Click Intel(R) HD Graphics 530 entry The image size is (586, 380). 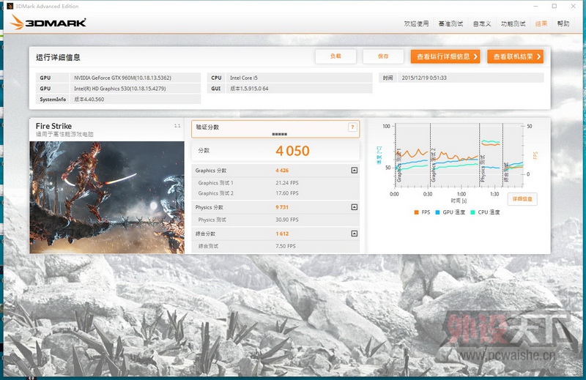(x=136, y=89)
